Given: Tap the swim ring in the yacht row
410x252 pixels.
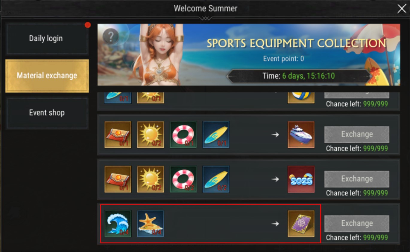Looking at the screenshot, I should tap(183, 135).
